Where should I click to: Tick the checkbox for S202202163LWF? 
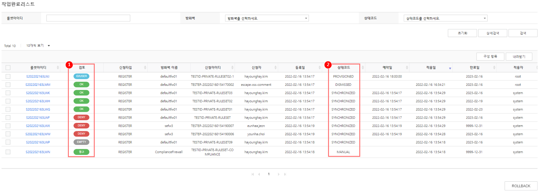pos(8,118)
